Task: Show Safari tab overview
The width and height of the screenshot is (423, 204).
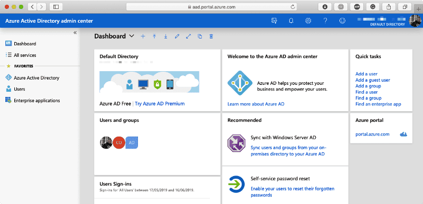Action: [404, 7]
